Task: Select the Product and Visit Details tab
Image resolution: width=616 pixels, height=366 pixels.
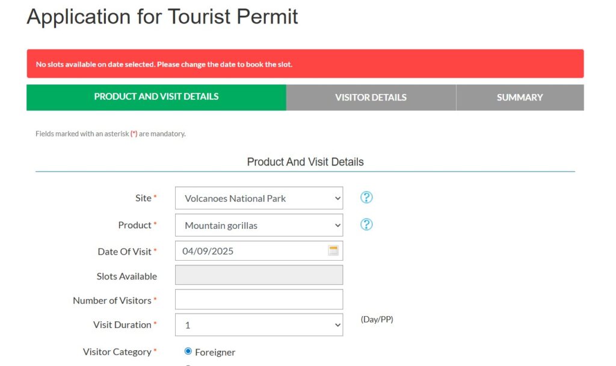Action: pos(156,97)
